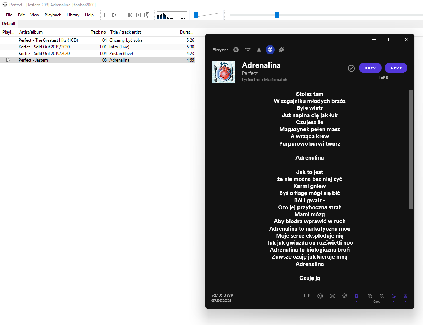Screen dimensions: 423x325
Task: Click the spectrum visualizer in the toolbar
Action: click(172, 15)
